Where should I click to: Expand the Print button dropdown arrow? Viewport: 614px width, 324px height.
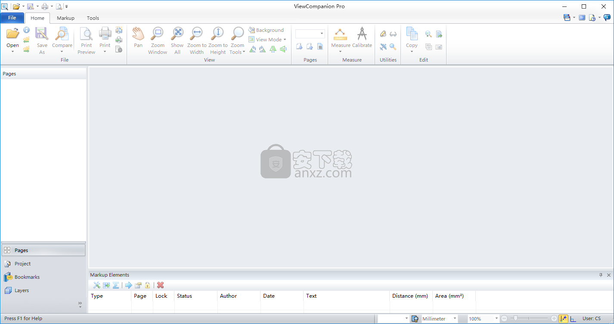[105, 52]
